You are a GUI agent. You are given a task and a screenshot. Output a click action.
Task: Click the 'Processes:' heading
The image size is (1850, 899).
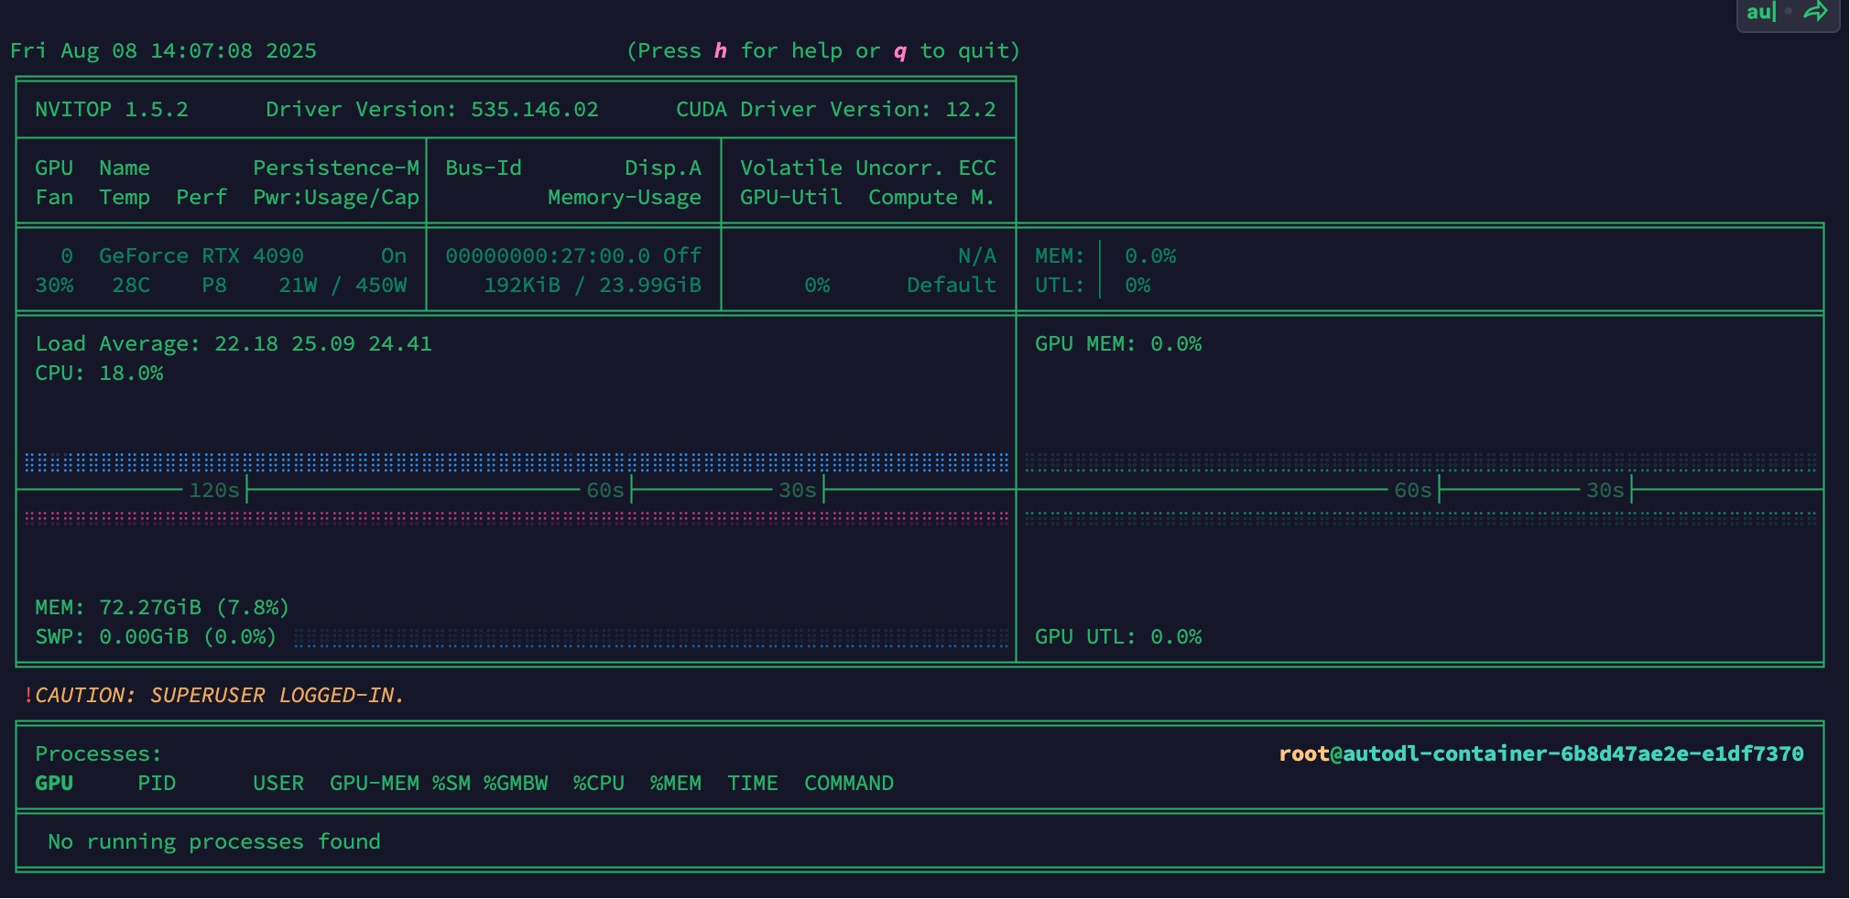98,754
